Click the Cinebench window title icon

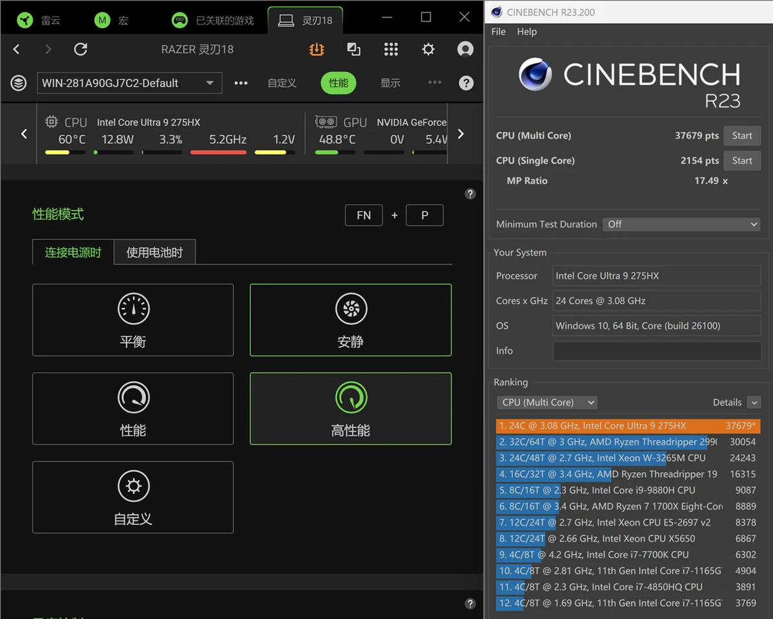(497, 12)
